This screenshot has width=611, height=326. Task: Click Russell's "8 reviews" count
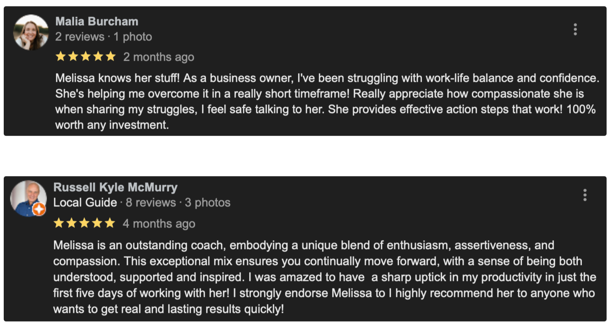pyautogui.click(x=151, y=203)
